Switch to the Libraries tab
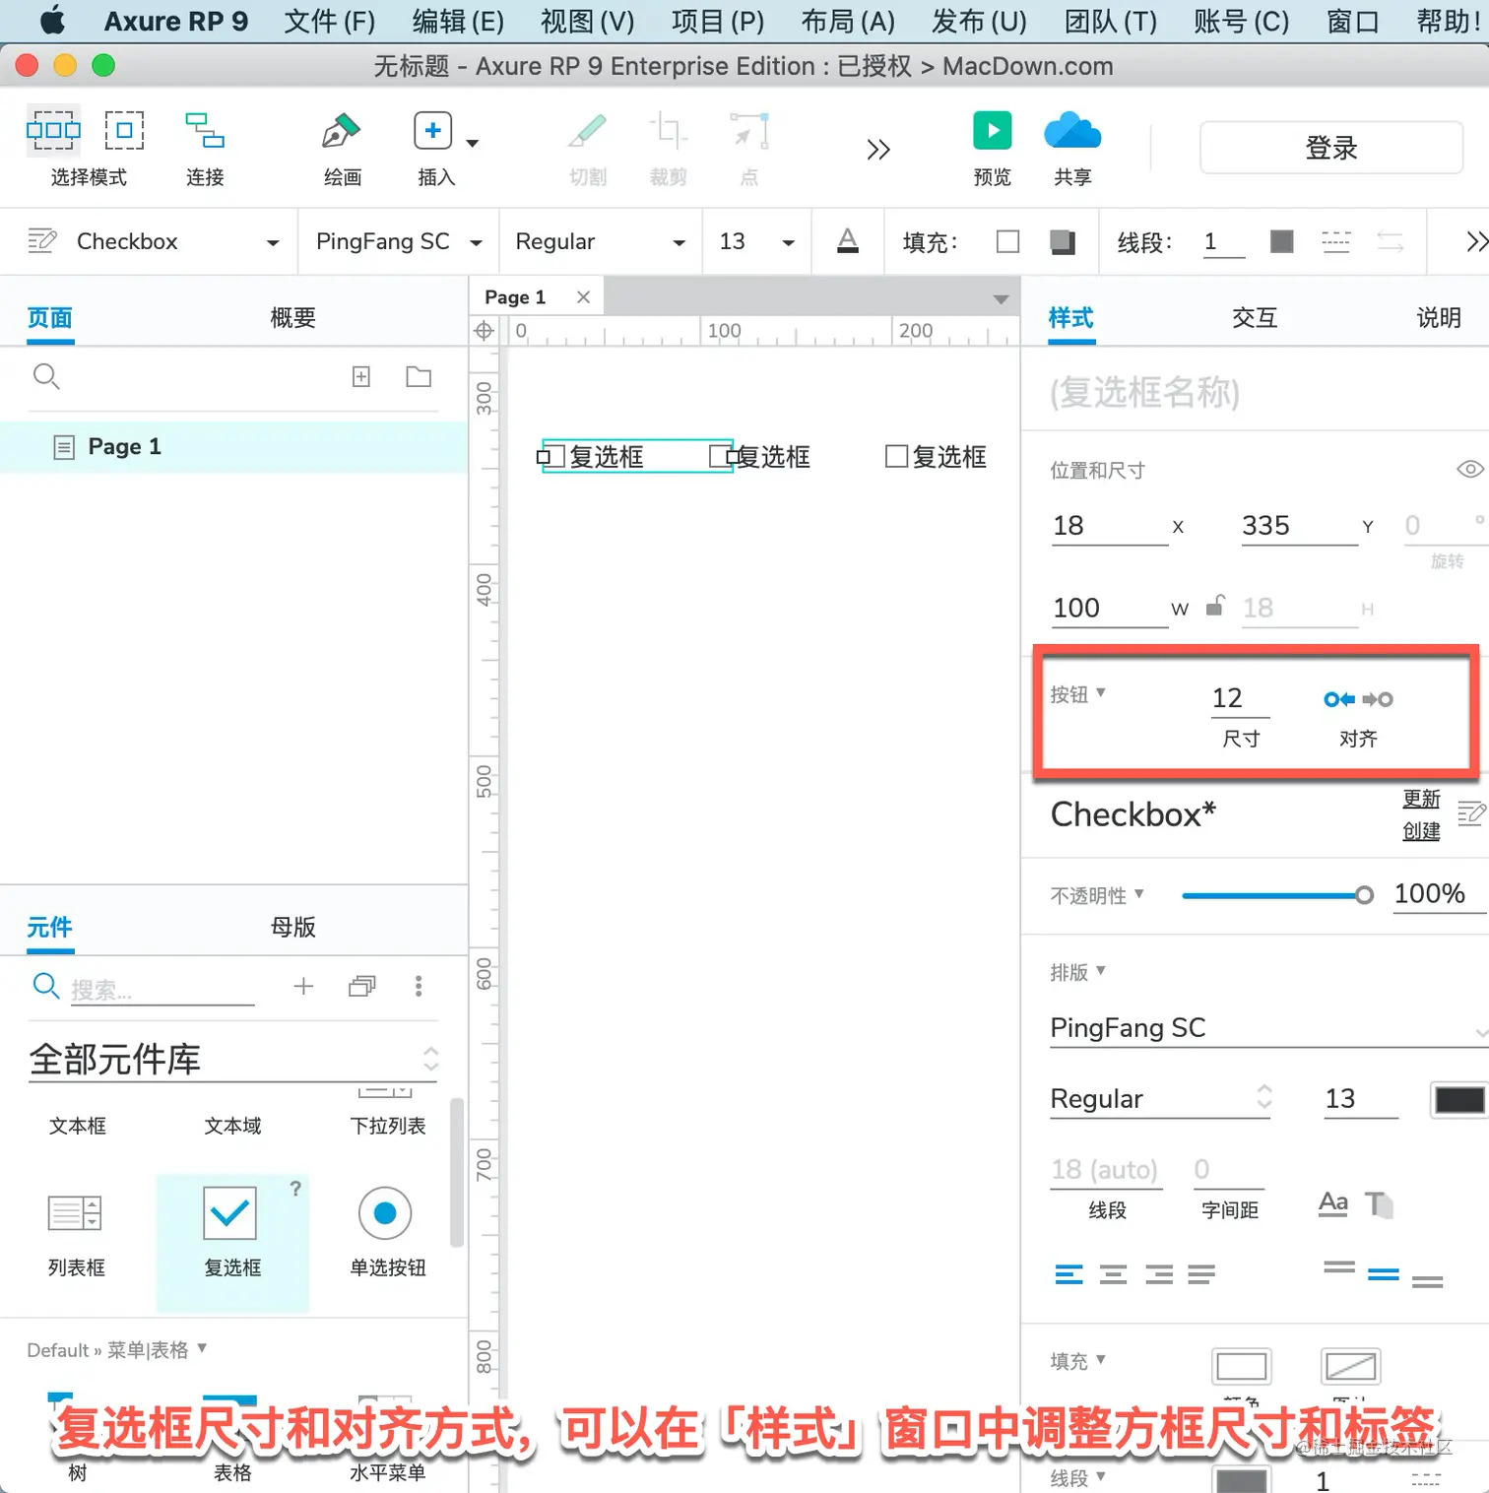 49,927
